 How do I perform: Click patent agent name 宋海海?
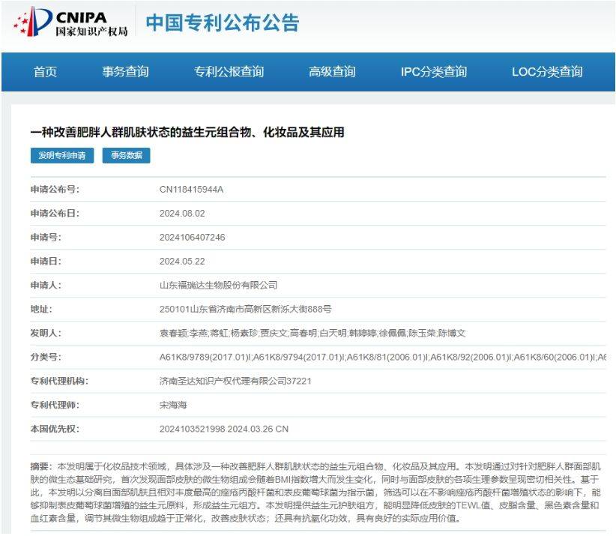point(173,405)
